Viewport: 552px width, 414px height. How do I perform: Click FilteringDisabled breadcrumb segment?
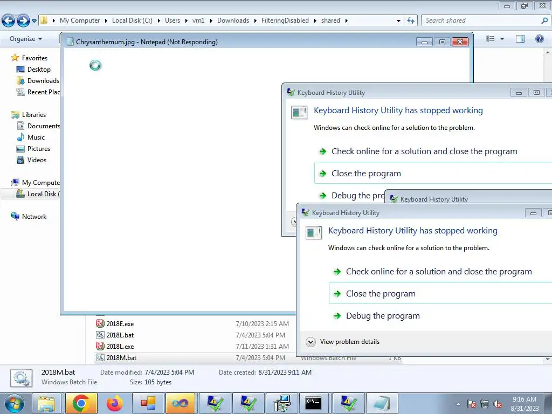(285, 20)
